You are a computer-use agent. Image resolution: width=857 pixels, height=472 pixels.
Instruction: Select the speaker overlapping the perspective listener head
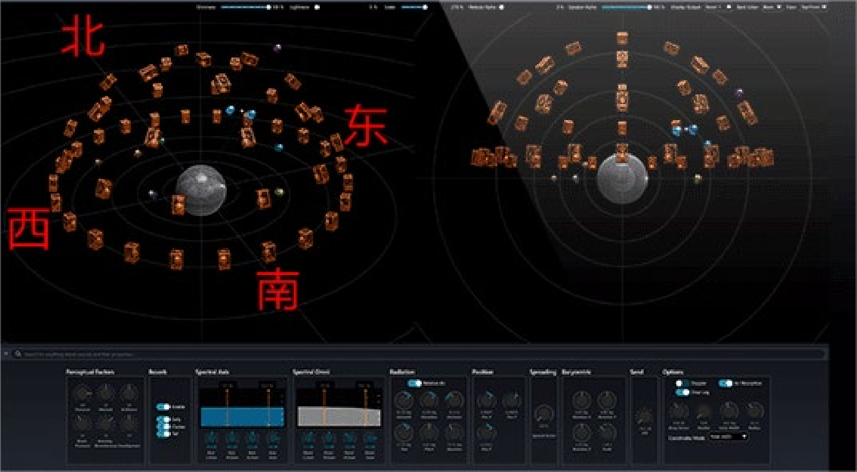pyautogui.click(x=179, y=204)
